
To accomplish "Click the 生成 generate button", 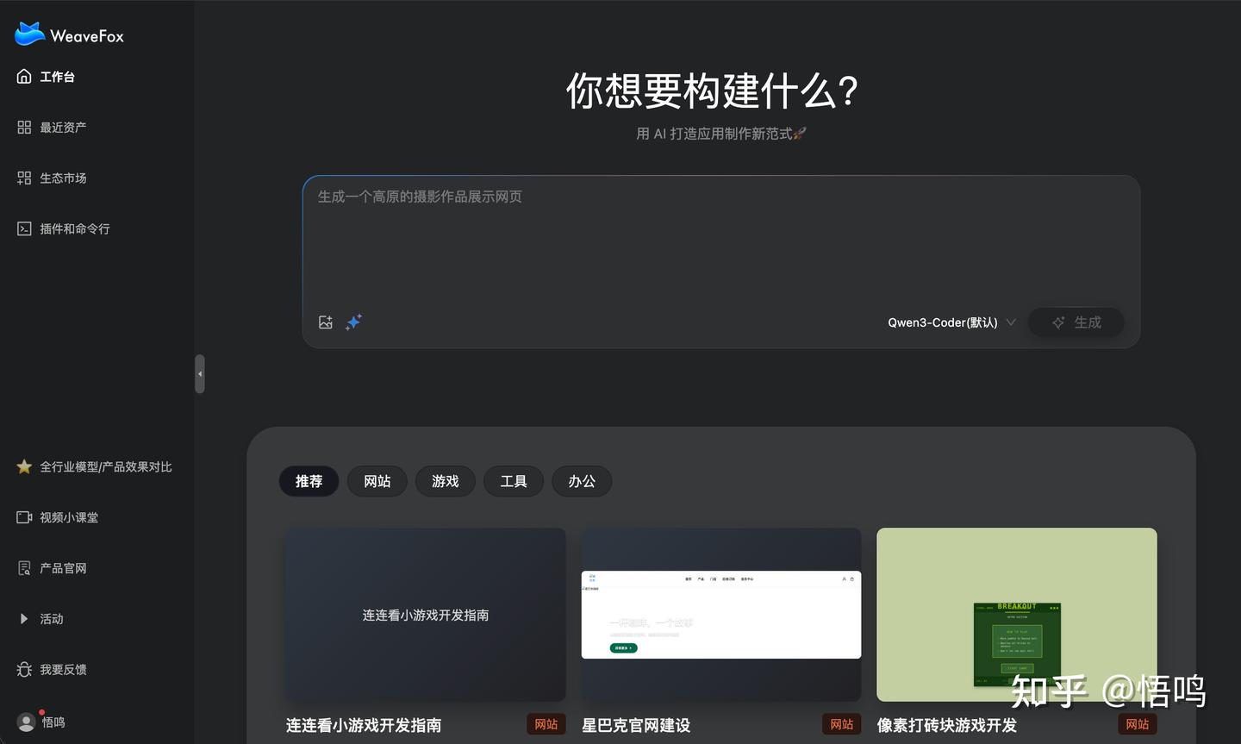I will pyautogui.click(x=1076, y=322).
